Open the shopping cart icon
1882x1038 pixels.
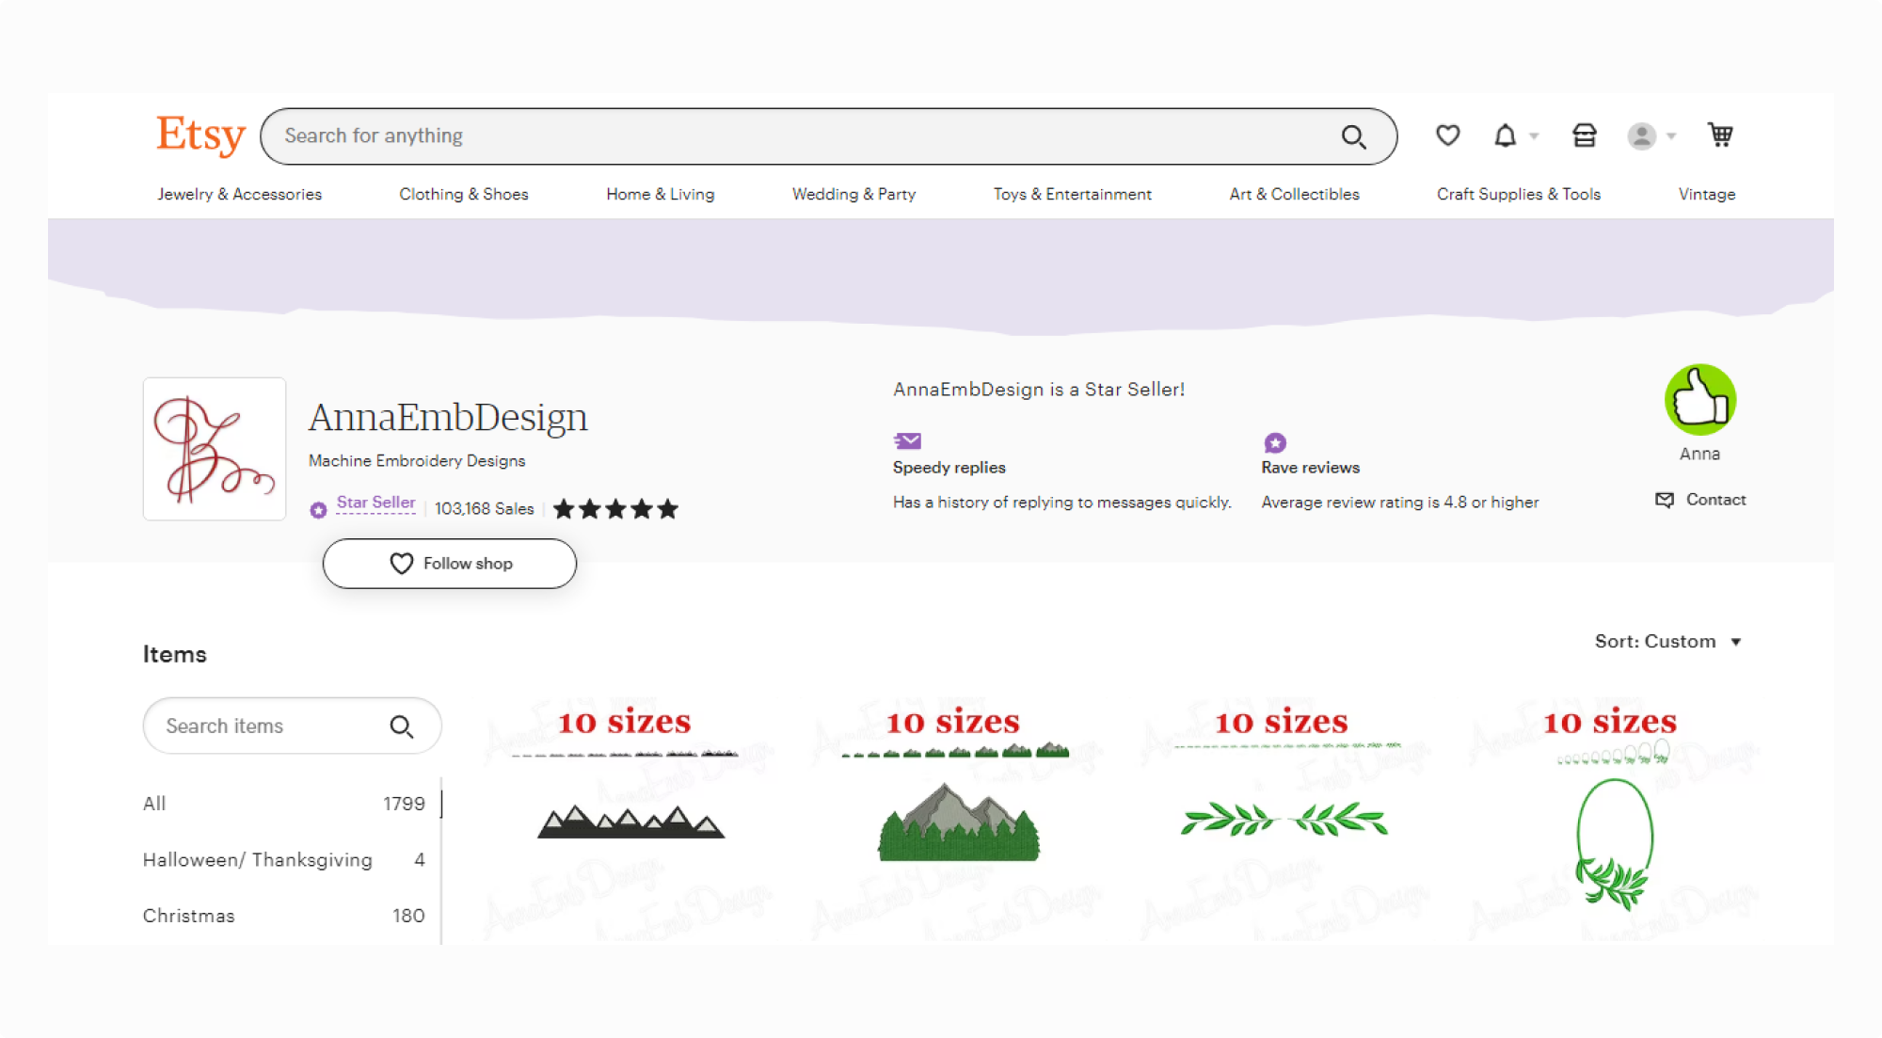pyautogui.click(x=1720, y=136)
